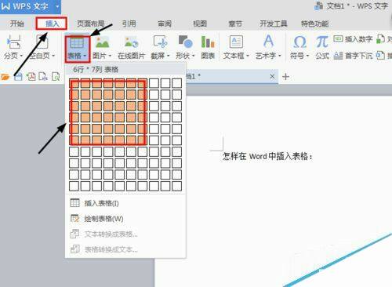Click the 6行*7列 表格 header label
The height and width of the screenshot is (287, 392).
click(x=96, y=70)
